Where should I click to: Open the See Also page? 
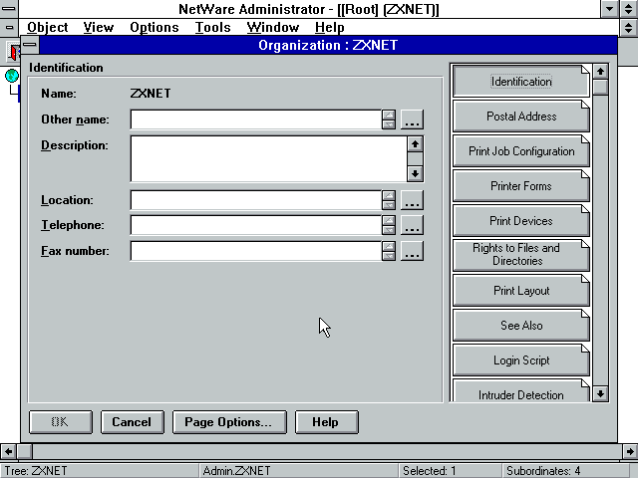(521, 326)
